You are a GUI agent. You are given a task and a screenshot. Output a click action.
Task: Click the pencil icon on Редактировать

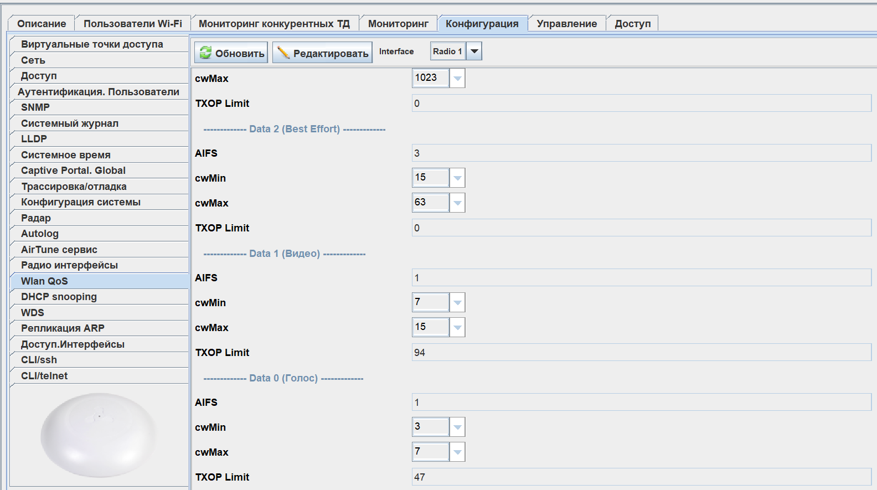click(x=283, y=53)
